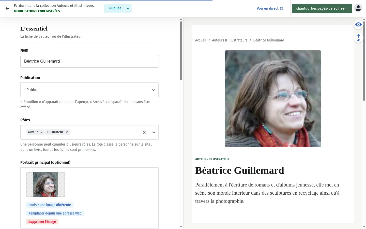Select the portrait thumbnail in the editor

[45, 184]
